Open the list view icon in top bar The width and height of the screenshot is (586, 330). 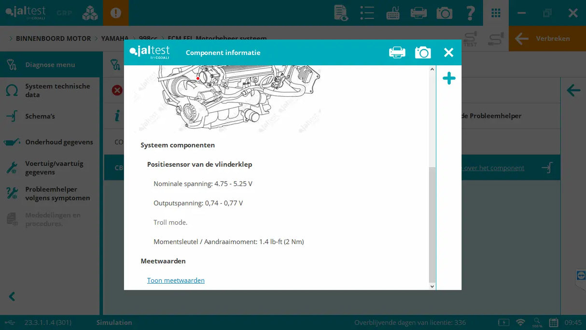click(367, 13)
